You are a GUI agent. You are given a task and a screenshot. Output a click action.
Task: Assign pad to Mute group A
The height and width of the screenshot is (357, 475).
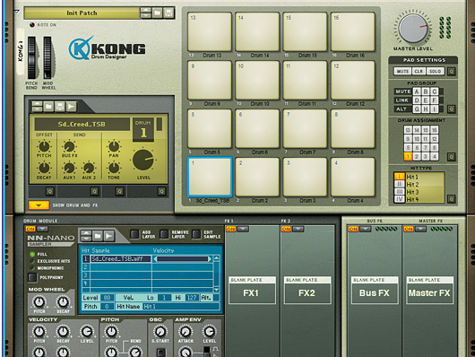point(417,91)
